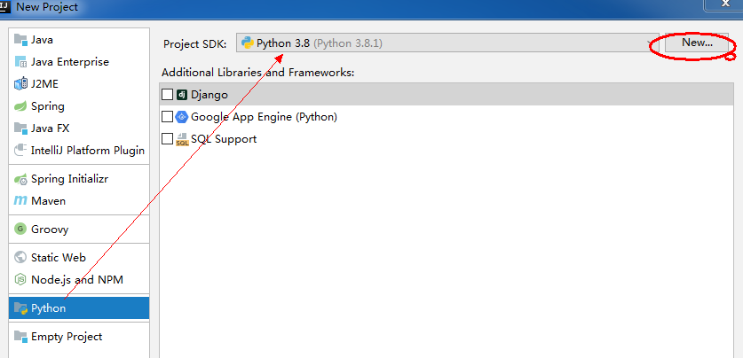This screenshot has width=743, height=358.
Task: Check the SQL Support checkbox
Action: [x=167, y=139]
